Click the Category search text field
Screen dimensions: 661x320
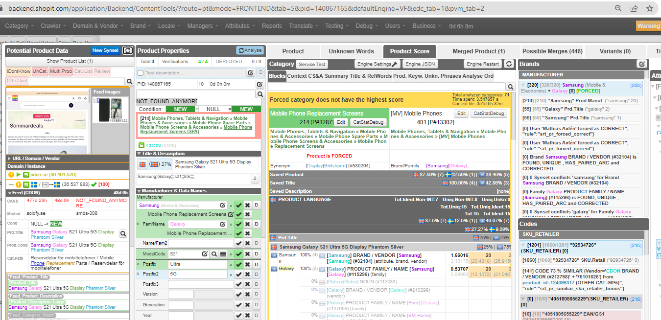point(386,87)
